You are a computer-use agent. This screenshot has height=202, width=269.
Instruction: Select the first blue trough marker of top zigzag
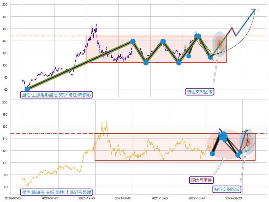click(146, 63)
